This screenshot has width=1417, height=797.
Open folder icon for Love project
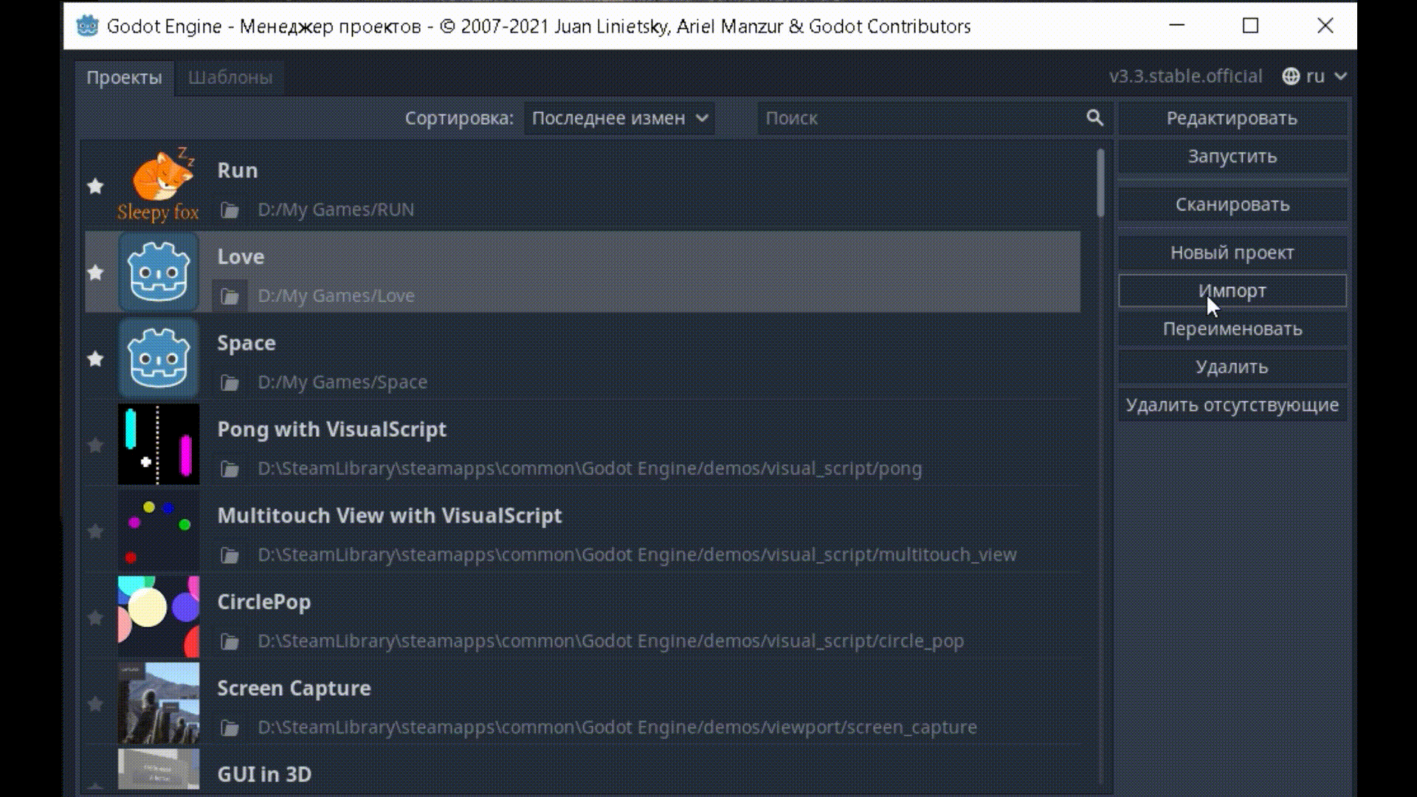(x=230, y=296)
